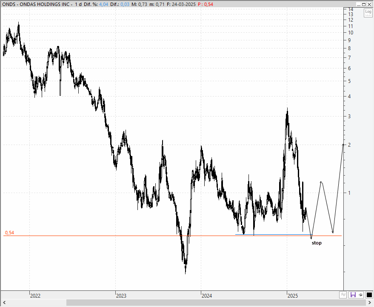Close the ONDS chart window
Viewport: 374px width, 307px height.
[x=369, y=4]
